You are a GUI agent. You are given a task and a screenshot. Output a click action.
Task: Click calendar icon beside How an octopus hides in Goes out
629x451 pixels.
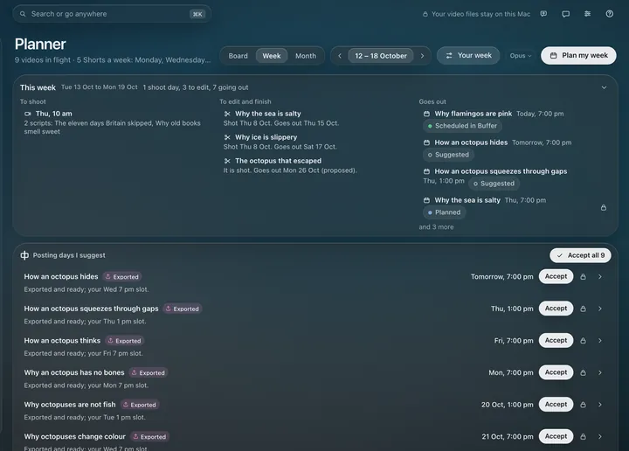point(426,142)
